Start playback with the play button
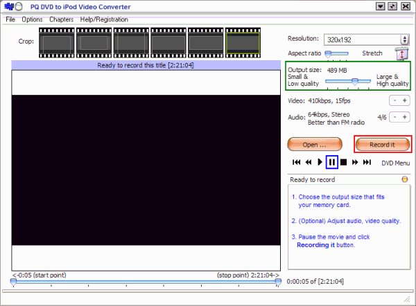416x306 pixels. [x=320, y=162]
